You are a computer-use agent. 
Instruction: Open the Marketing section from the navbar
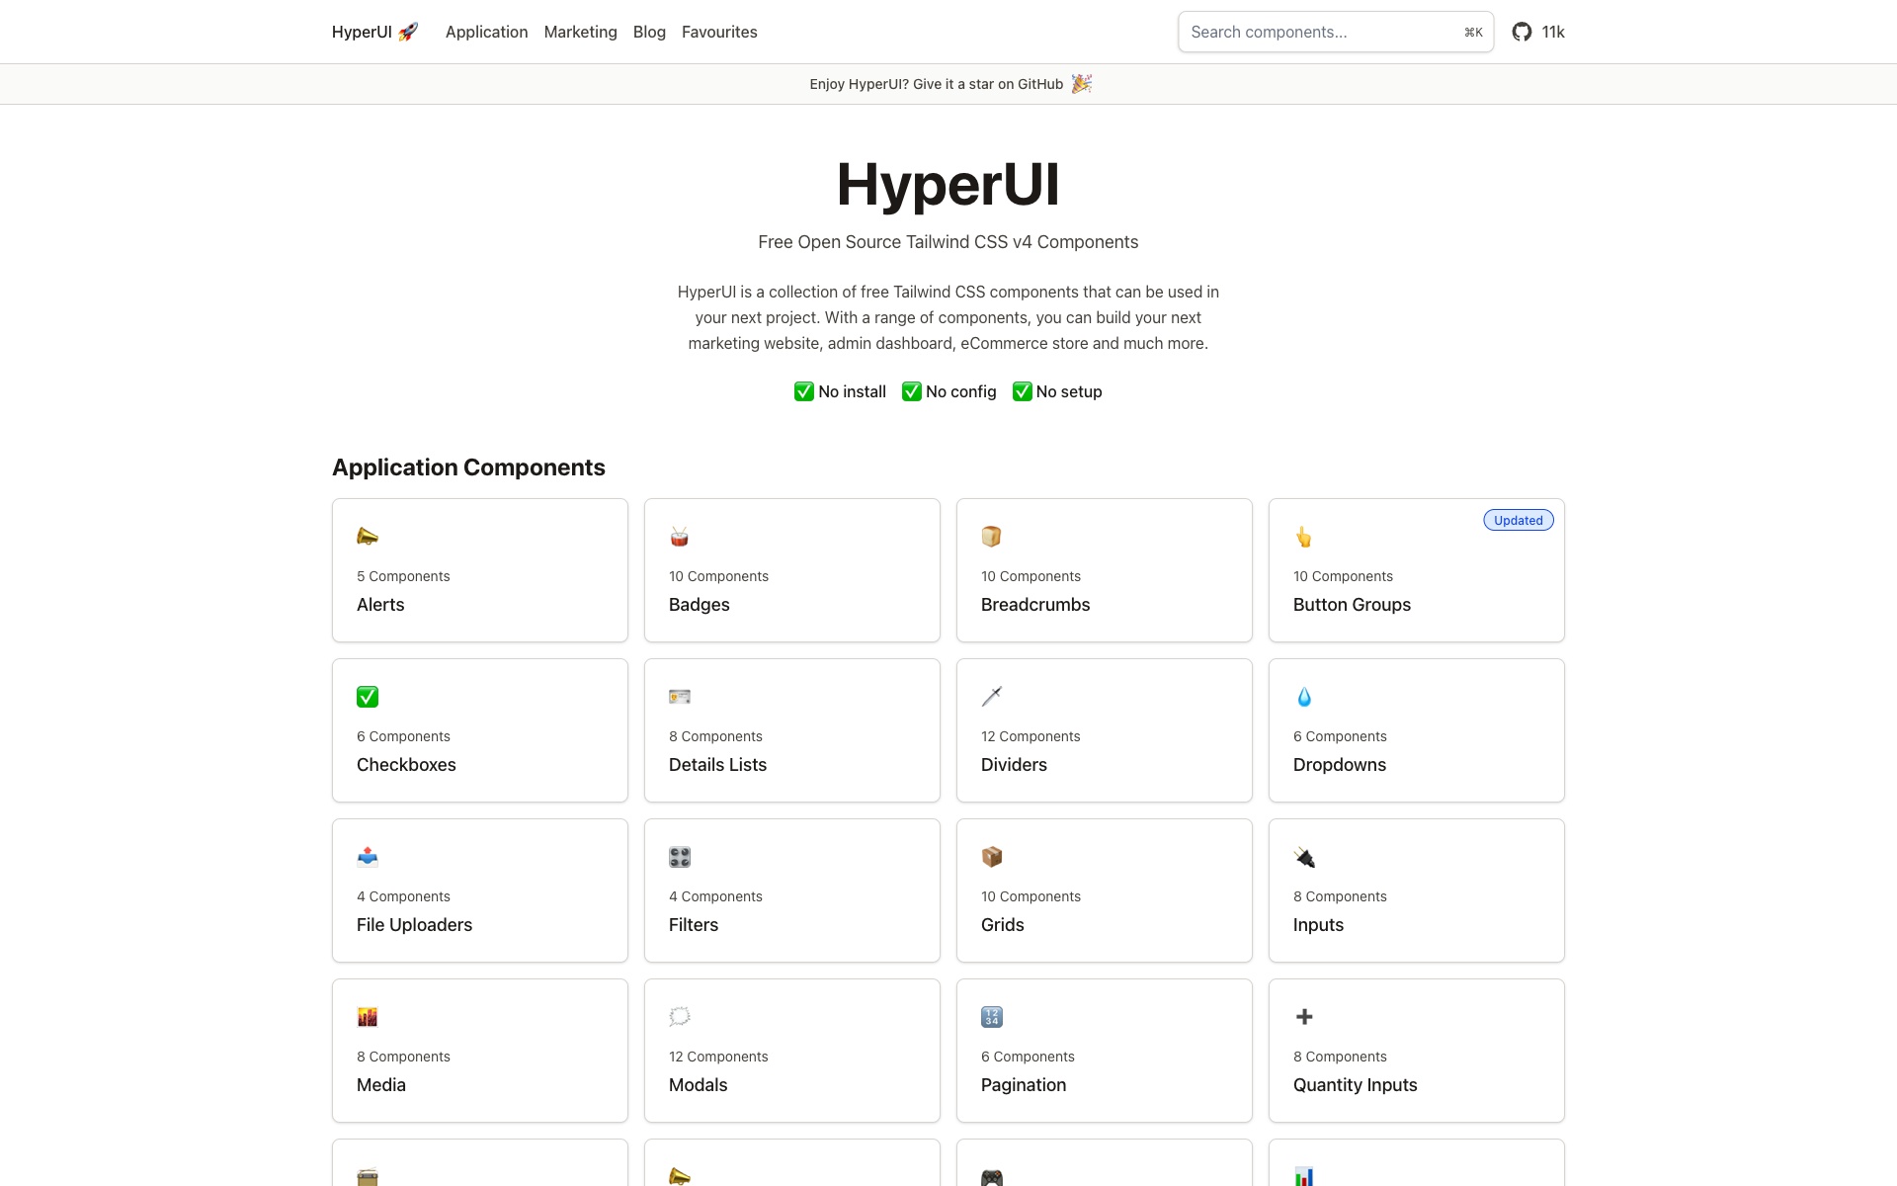tap(580, 31)
